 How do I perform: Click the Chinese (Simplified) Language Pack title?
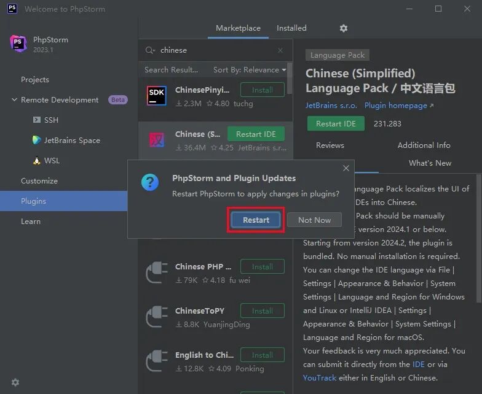(380, 81)
